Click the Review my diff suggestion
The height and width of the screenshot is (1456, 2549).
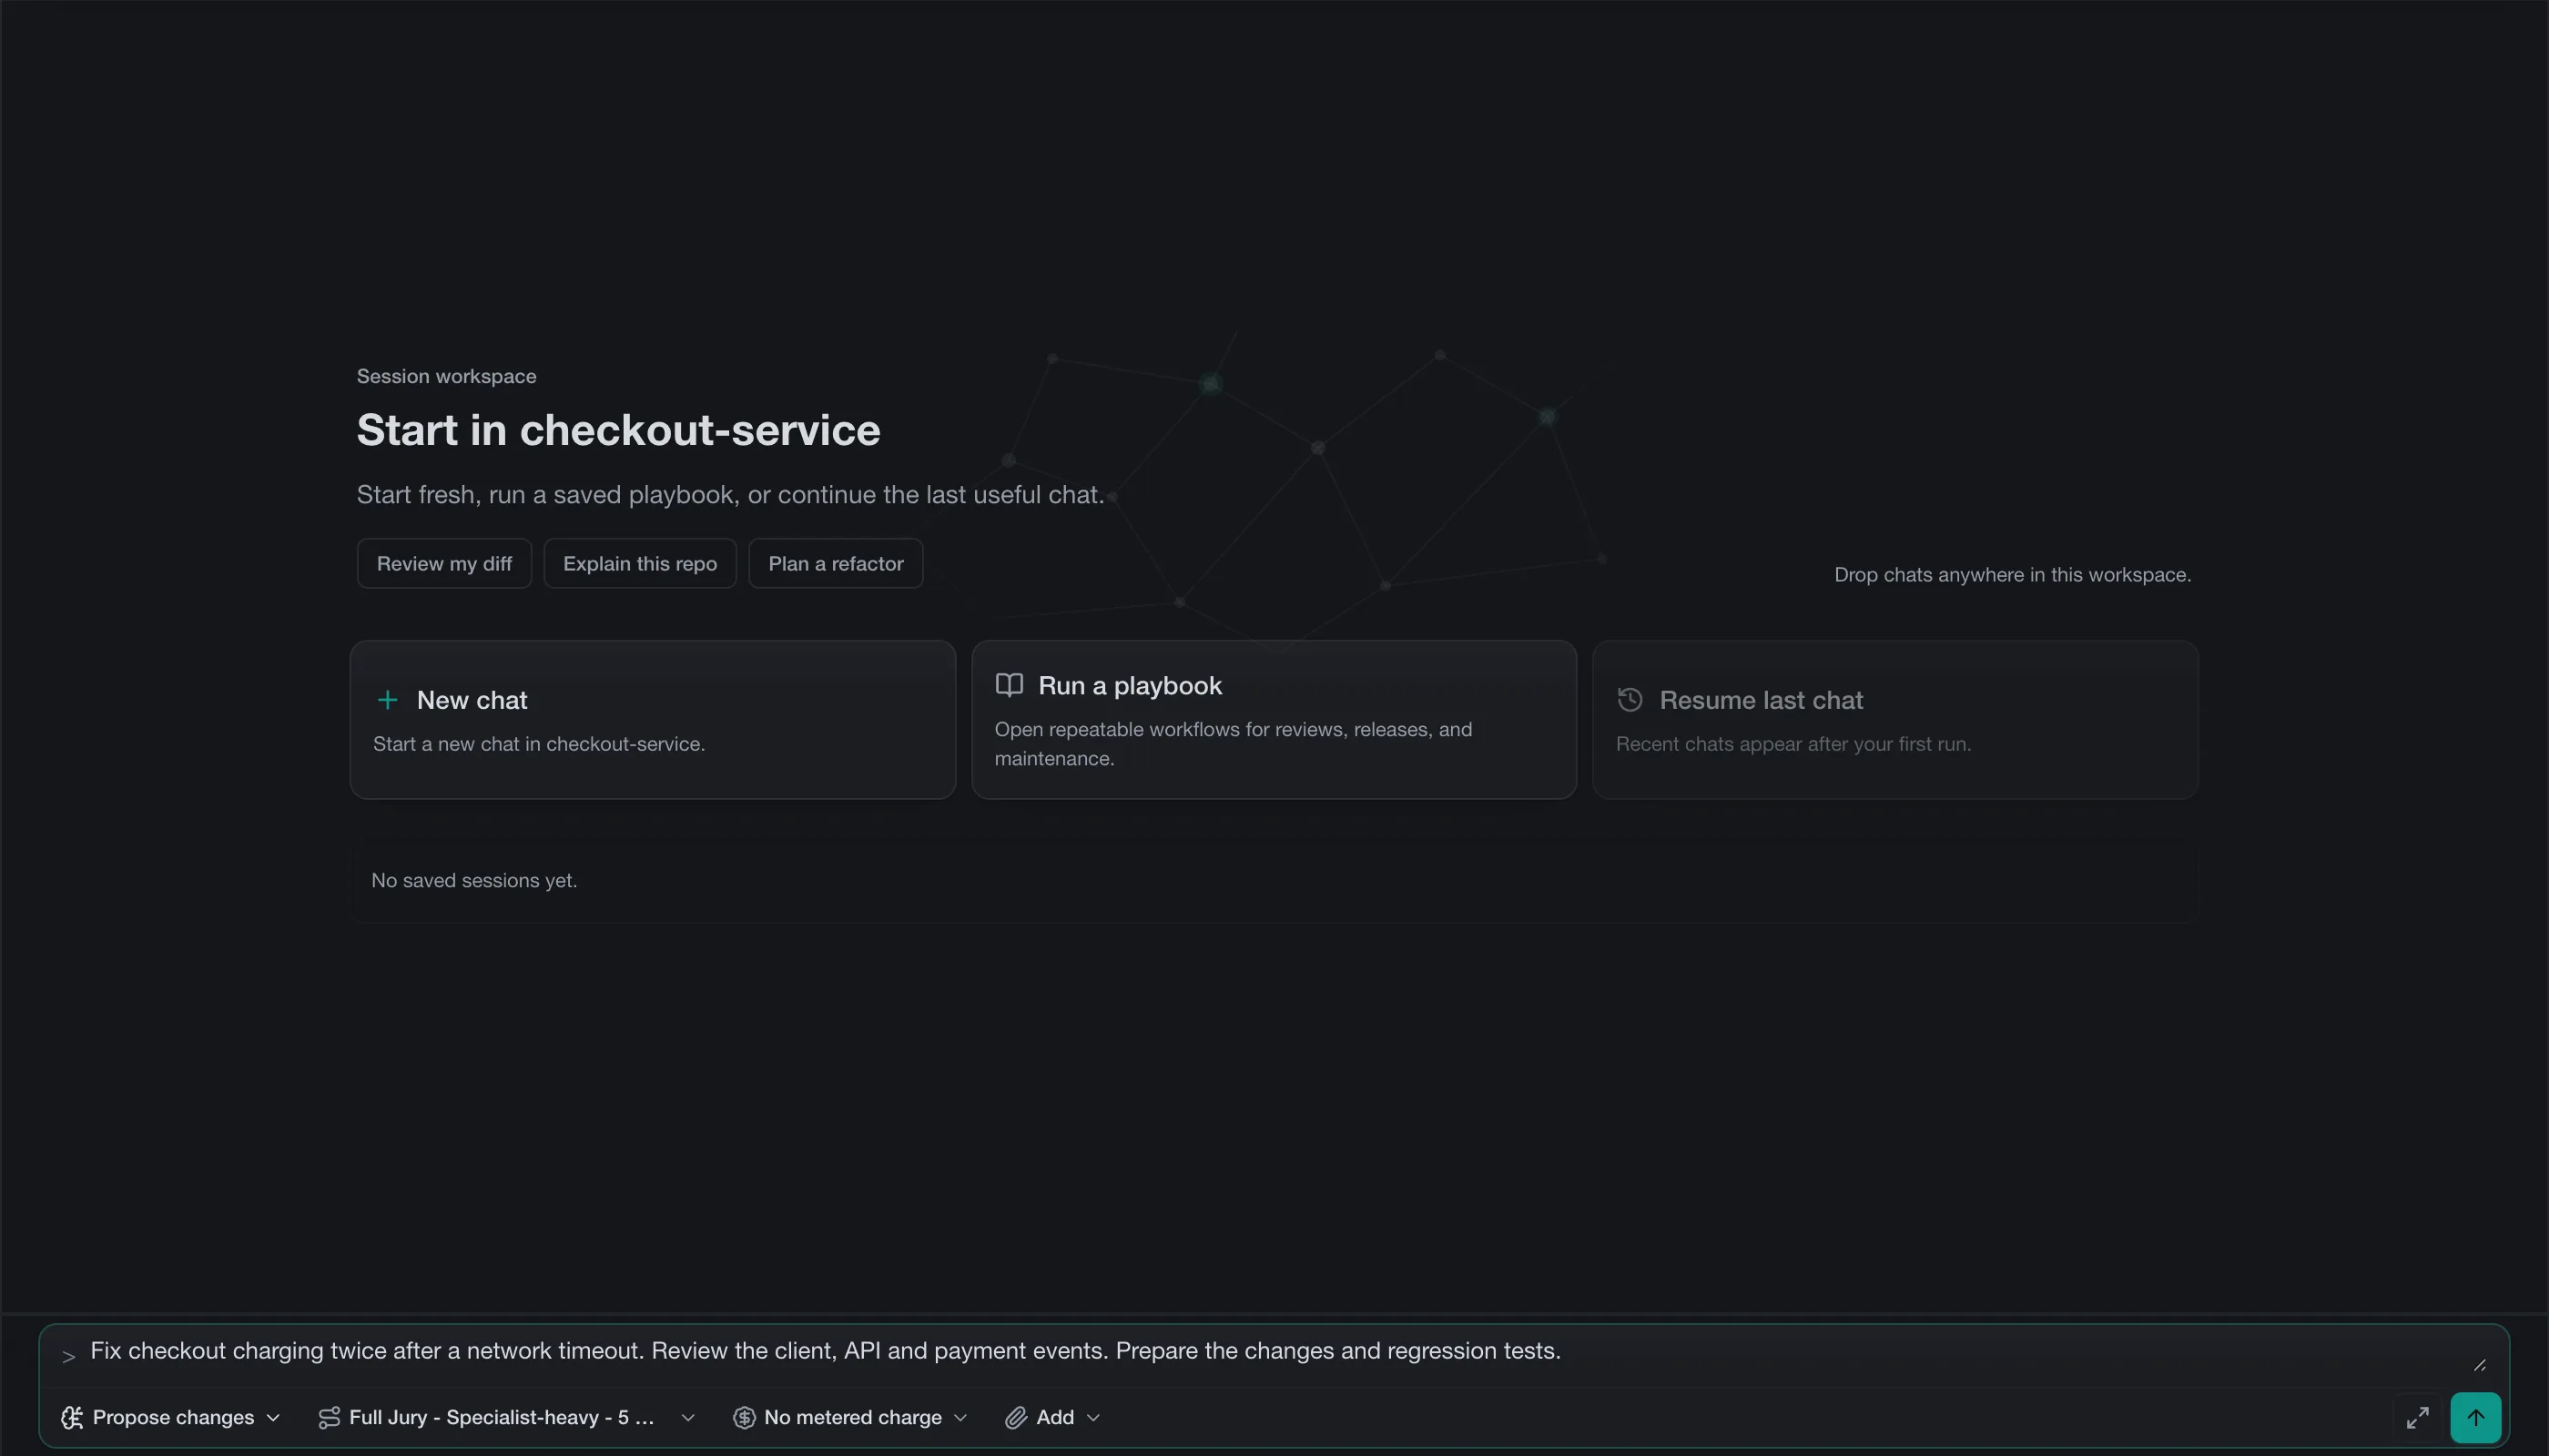(x=444, y=563)
